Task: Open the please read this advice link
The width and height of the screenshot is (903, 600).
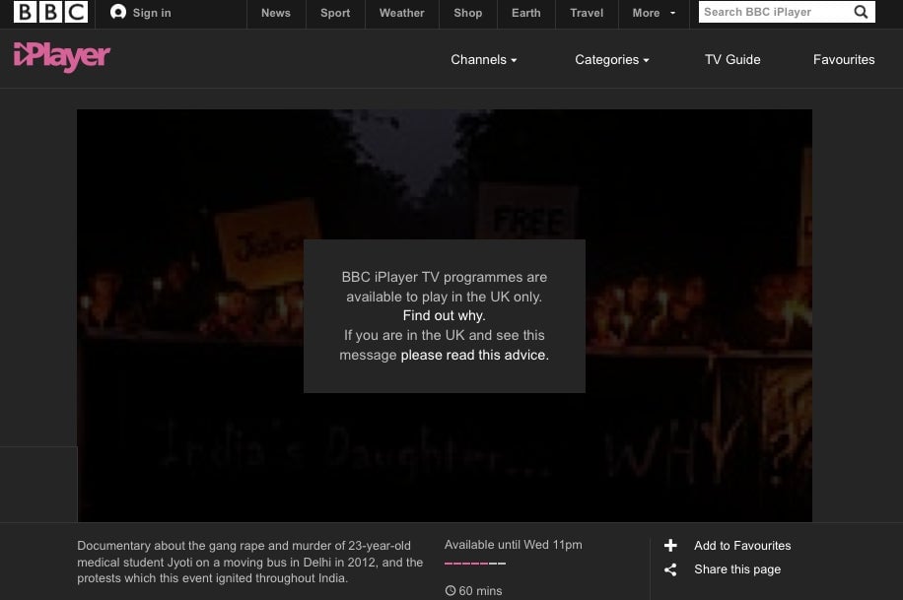Action: coord(474,355)
